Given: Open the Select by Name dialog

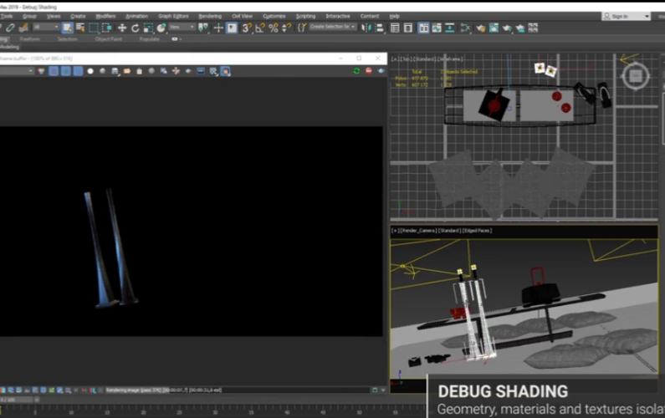Looking at the screenshot, I should [x=79, y=28].
